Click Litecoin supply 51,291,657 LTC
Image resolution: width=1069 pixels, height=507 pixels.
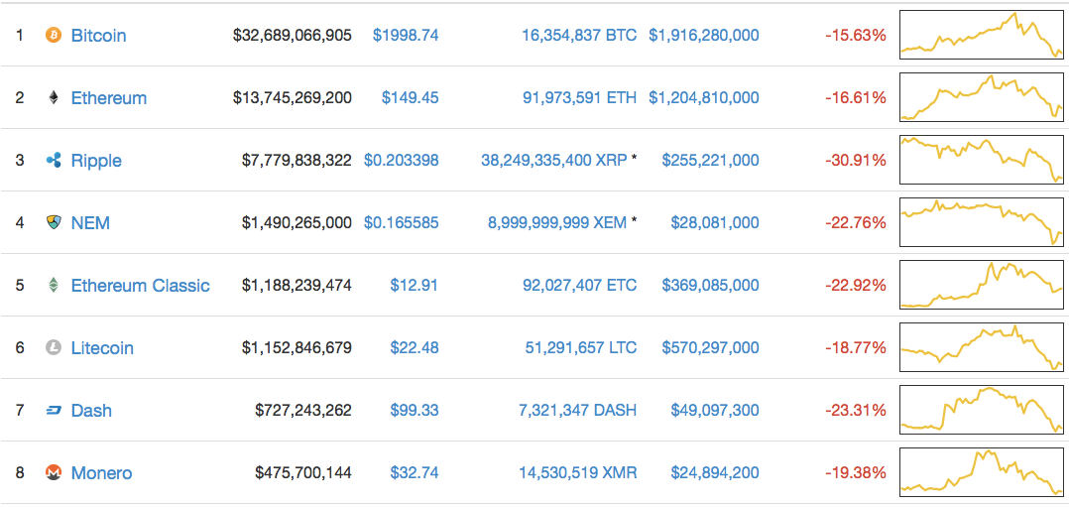[579, 348]
